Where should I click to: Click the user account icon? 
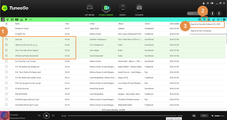pyautogui.click(x=204, y=3)
